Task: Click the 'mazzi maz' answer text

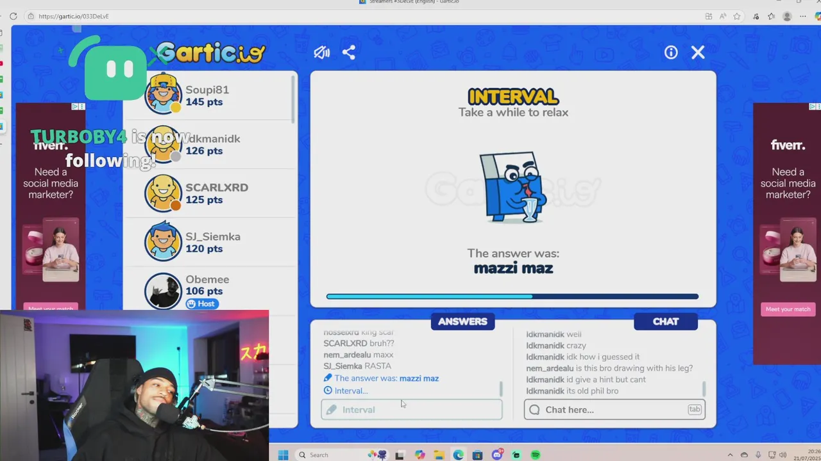Action: point(513,269)
